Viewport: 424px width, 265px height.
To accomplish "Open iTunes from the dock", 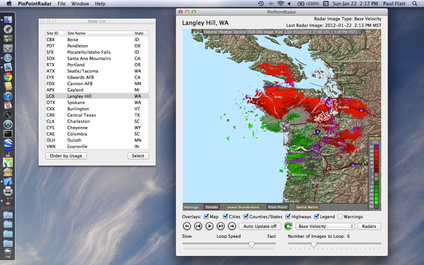I will point(8,96).
